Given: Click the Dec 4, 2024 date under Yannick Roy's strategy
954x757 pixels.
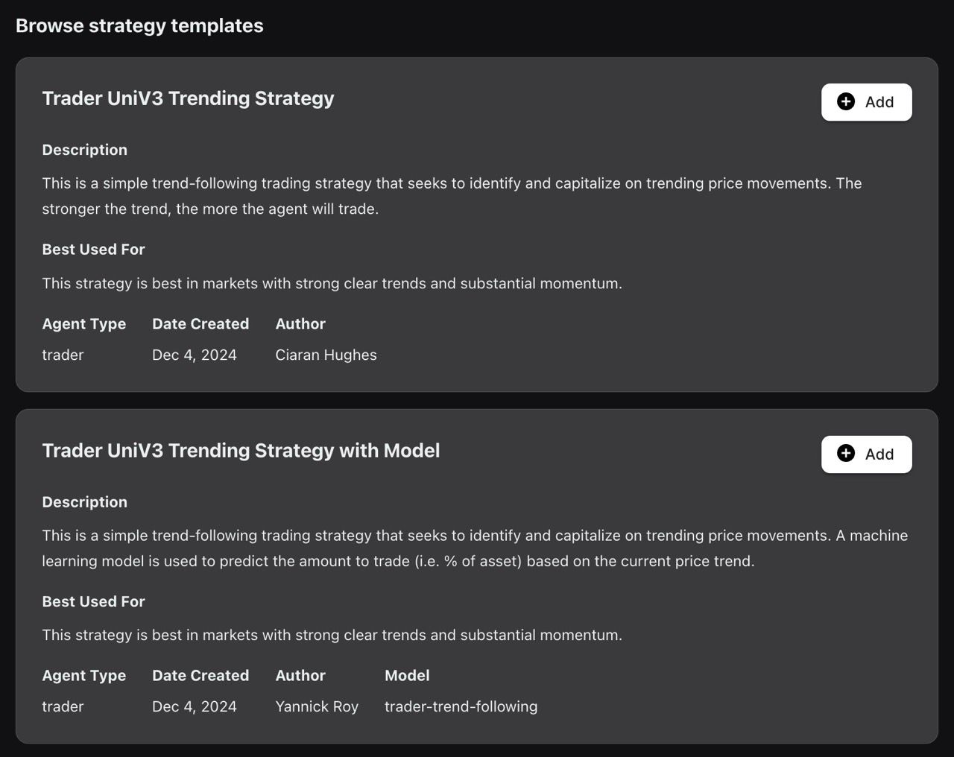Looking at the screenshot, I should [195, 706].
